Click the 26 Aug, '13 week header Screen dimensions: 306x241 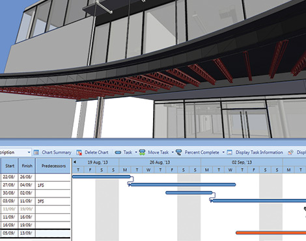point(160,162)
